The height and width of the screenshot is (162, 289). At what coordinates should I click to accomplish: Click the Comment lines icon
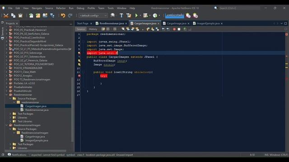[x=185, y=29]
